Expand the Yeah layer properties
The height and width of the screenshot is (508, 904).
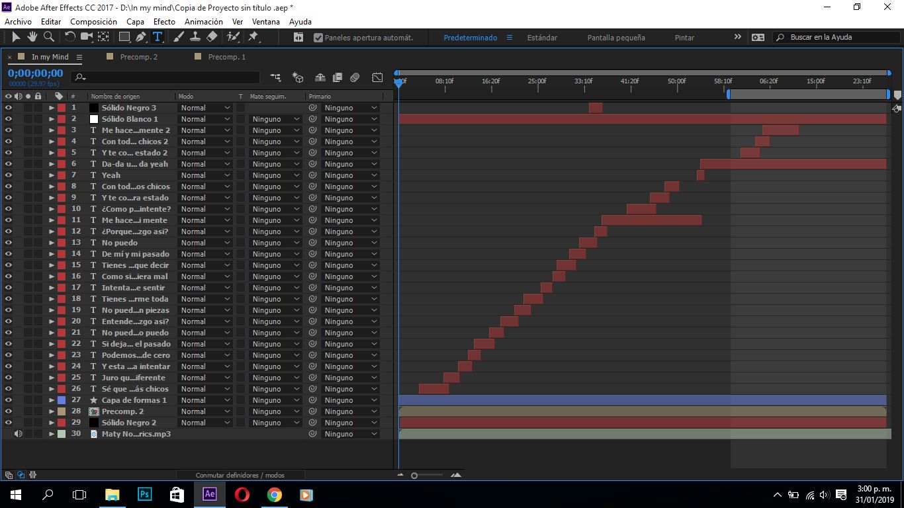click(51, 175)
